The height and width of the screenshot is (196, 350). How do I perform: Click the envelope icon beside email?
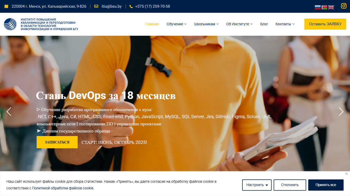(x=96, y=6)
